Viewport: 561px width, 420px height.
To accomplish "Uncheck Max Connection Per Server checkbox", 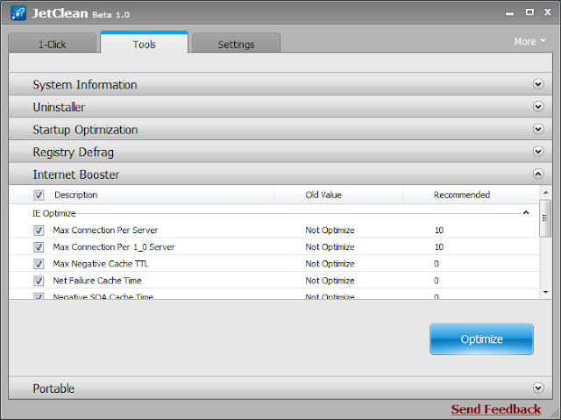I will [39, 231].
